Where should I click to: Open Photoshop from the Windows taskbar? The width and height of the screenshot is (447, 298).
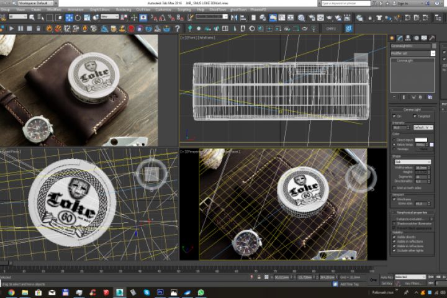pyautogui.click(x=160, y=292)
